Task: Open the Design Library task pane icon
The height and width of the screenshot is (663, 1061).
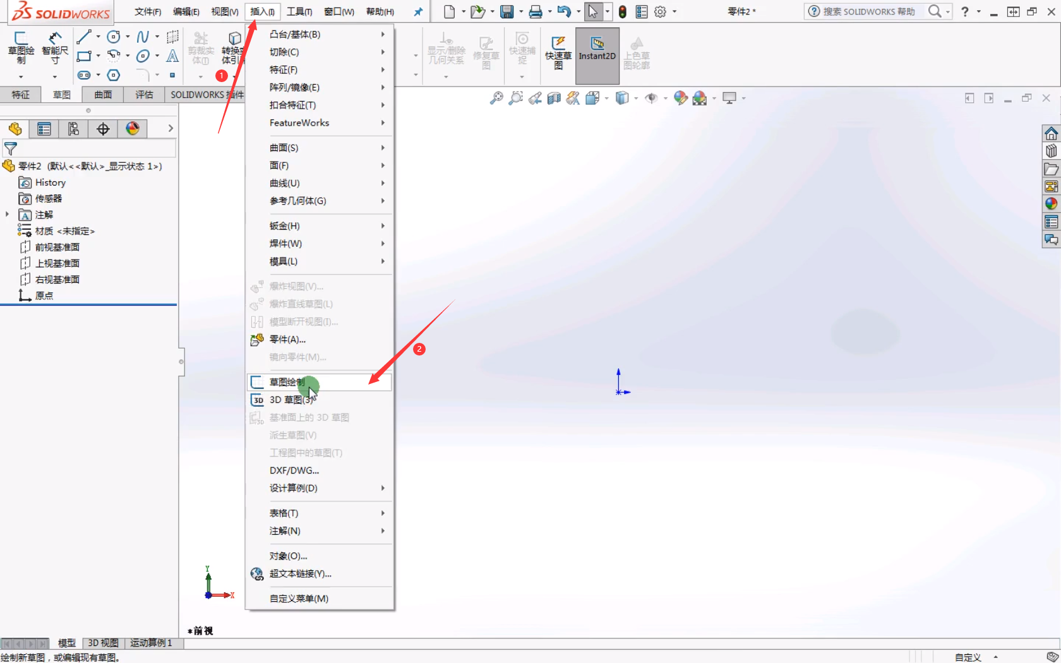Action: point(1051,151)
